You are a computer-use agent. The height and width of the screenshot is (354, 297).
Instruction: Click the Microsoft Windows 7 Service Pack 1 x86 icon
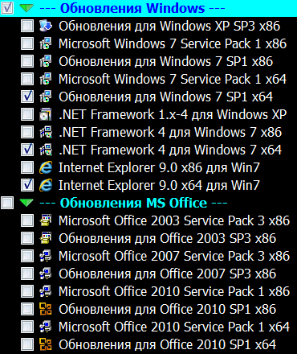(x=46, y=43)
